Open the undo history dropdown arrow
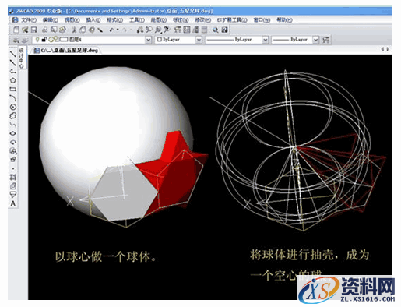 tap(118, 30)
